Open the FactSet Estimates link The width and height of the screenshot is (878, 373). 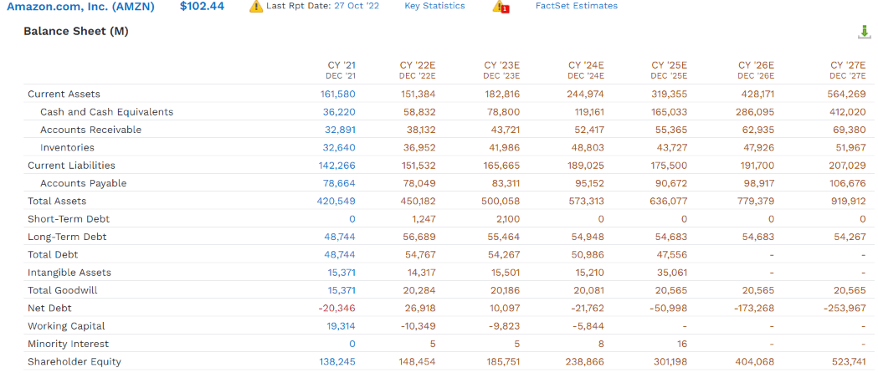576,6
